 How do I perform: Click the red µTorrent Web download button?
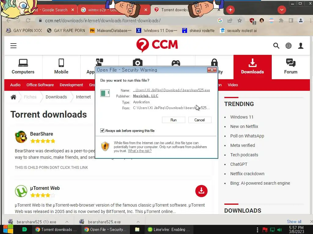click(201, 191)
